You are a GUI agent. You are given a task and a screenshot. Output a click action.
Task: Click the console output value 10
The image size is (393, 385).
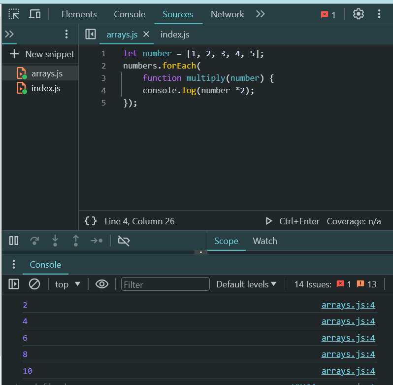coord(28,371)
